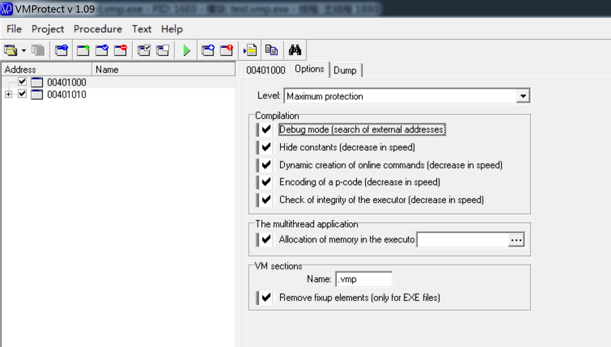Open the Text menu
Viewport: 611px width, 347px height.
[x=142, y=29]
